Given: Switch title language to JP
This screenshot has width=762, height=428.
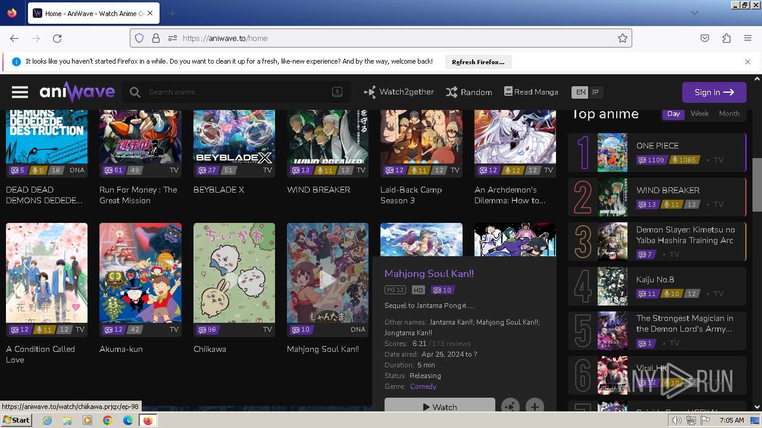Looking at the screenshot, I should click(595, 92).
